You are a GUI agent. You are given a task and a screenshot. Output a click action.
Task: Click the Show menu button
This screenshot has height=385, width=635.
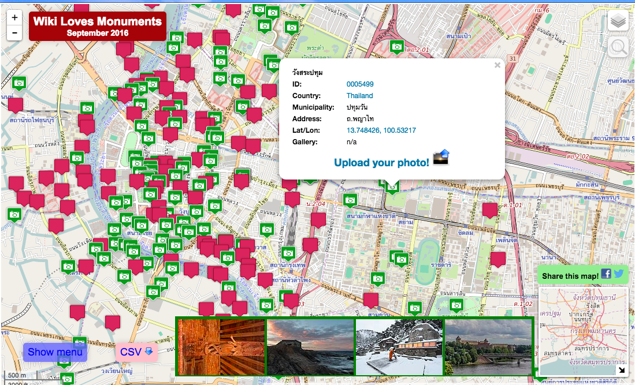(x=55, y=352)
